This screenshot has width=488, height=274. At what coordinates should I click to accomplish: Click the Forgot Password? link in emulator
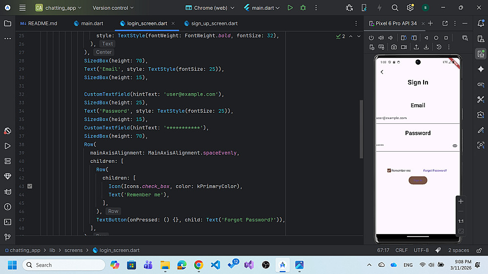pyautogui.click(x=435, y=171)
